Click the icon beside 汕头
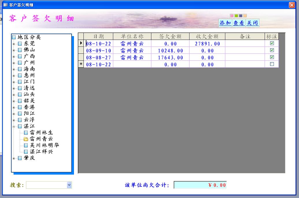Image resolution: width=299 pixels, height=198 pixels. click(x=20, y=95)
